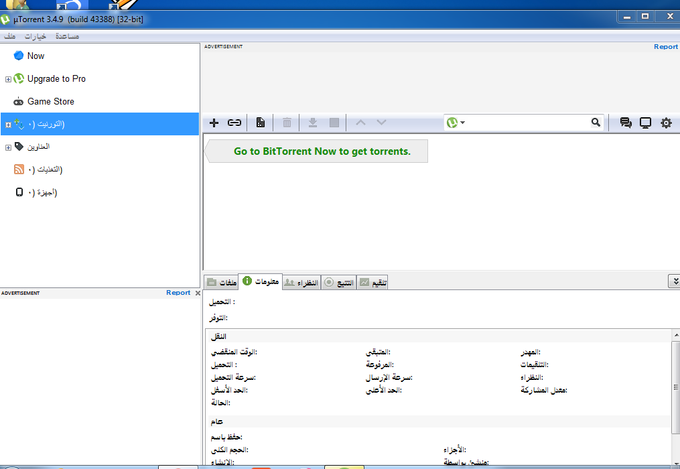Viewport: 680px width, 469px height.
Task: Click the سرعة التحميل label
Action: click(233, 377)
